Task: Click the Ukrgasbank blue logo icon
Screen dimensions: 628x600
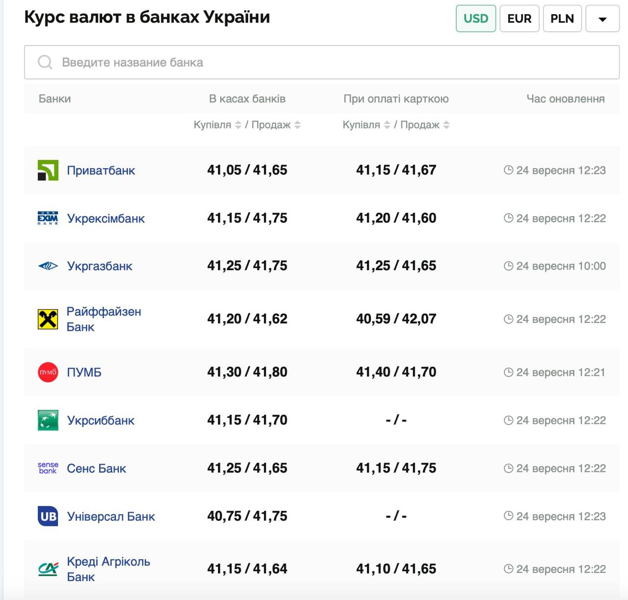Action: click(x=48, y=266)
